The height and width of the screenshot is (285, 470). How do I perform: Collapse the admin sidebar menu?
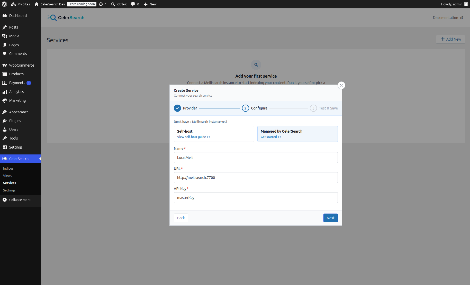[21, 200]
